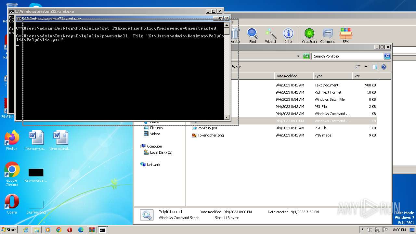This screenshot has width=416, height=234.
Task: Open Find tool in WinRAR toolbar
Action: point(253,35)
